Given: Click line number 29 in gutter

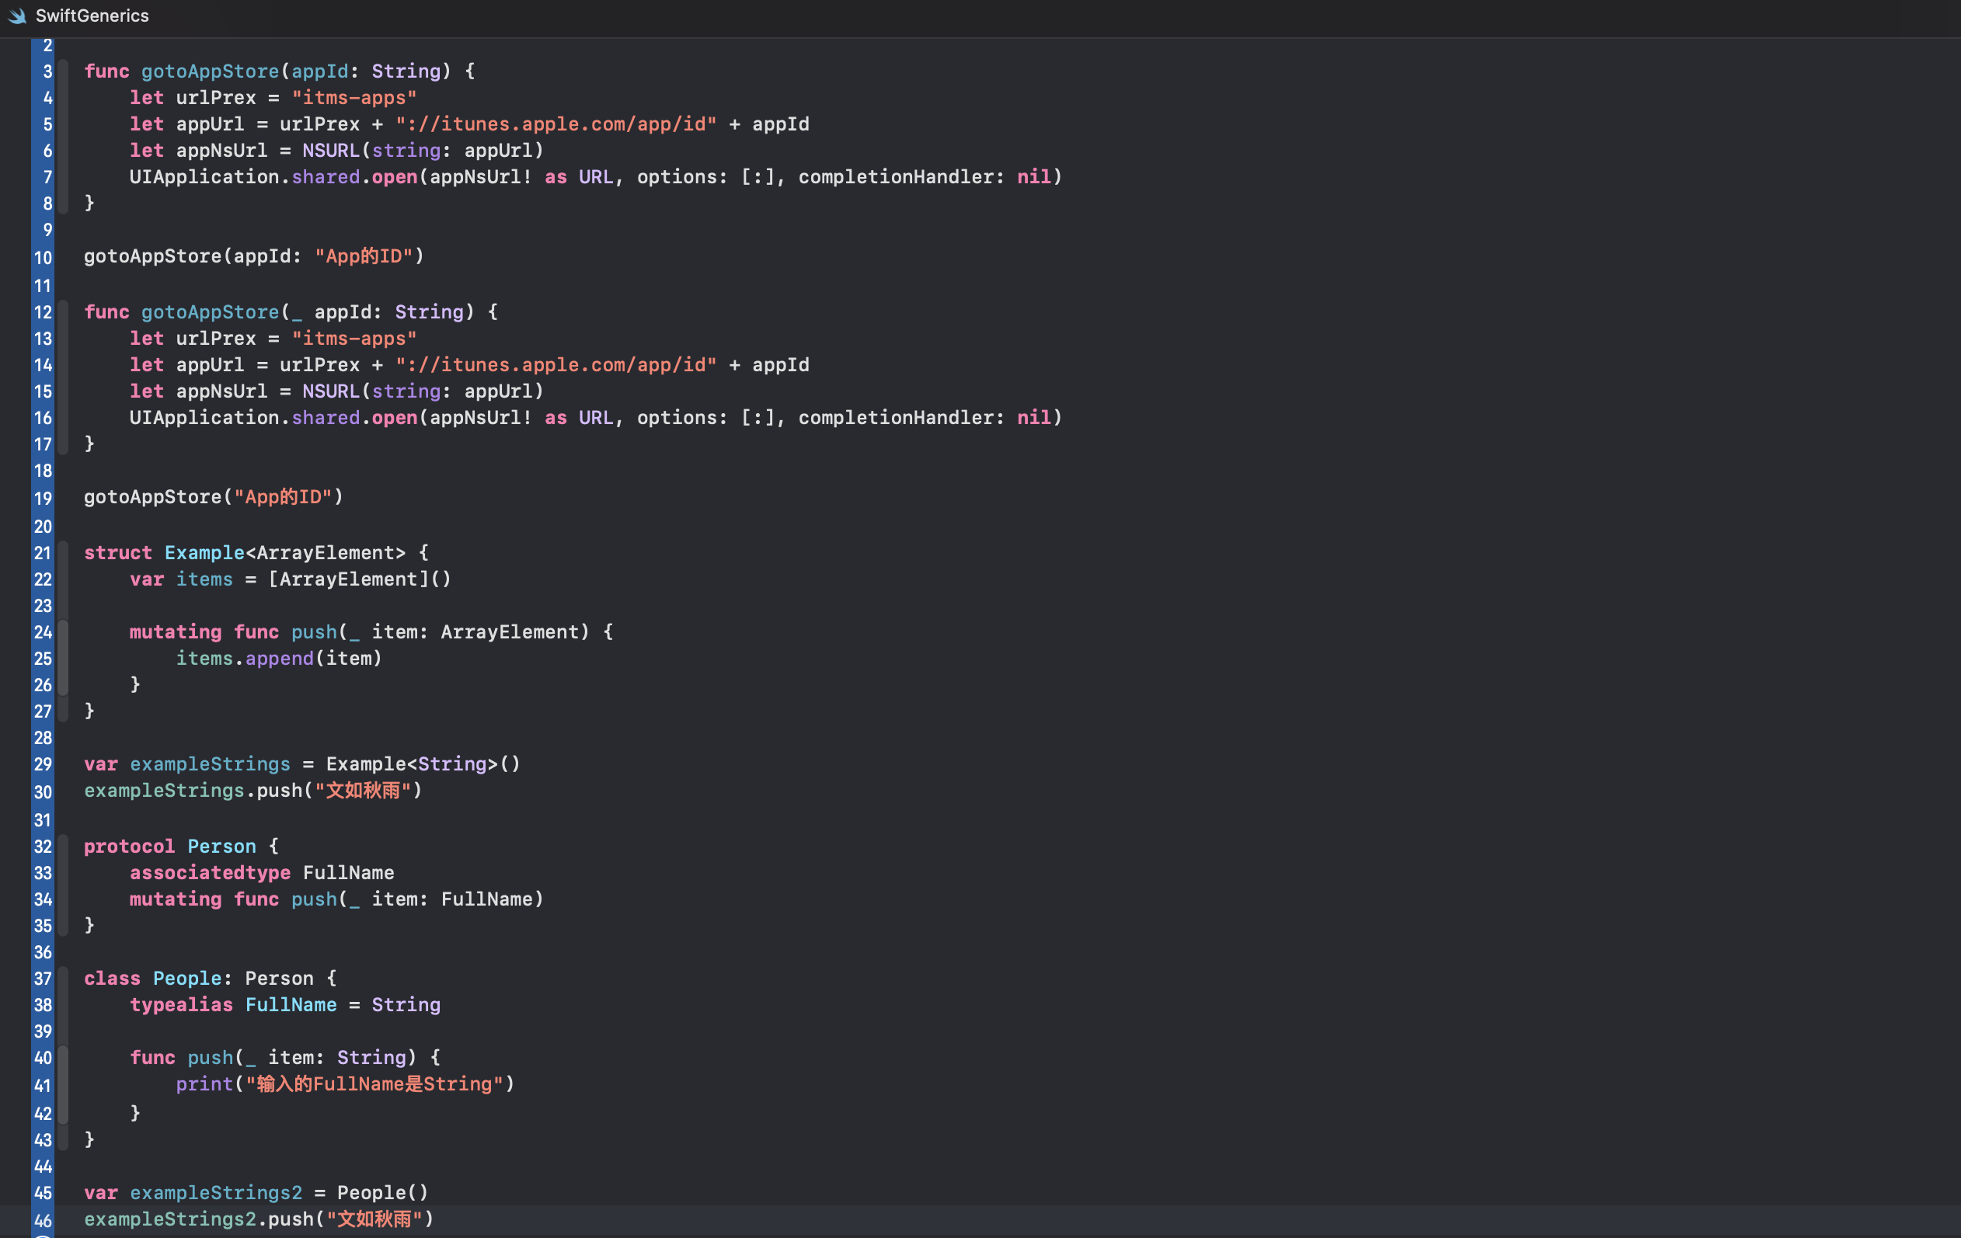Looking at the screenshot, I should (44, 764).
